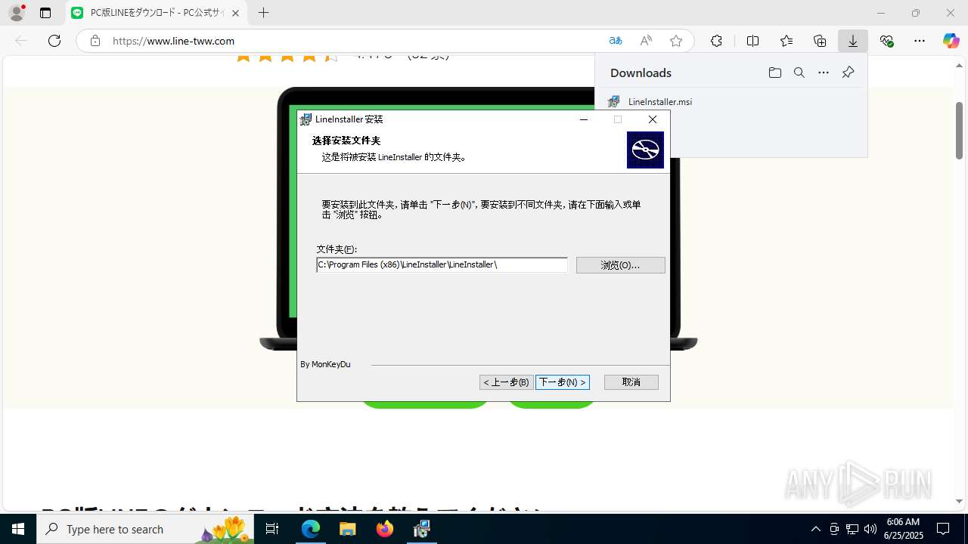Open the notification center icon
The image size is (968, 544).
943,529
